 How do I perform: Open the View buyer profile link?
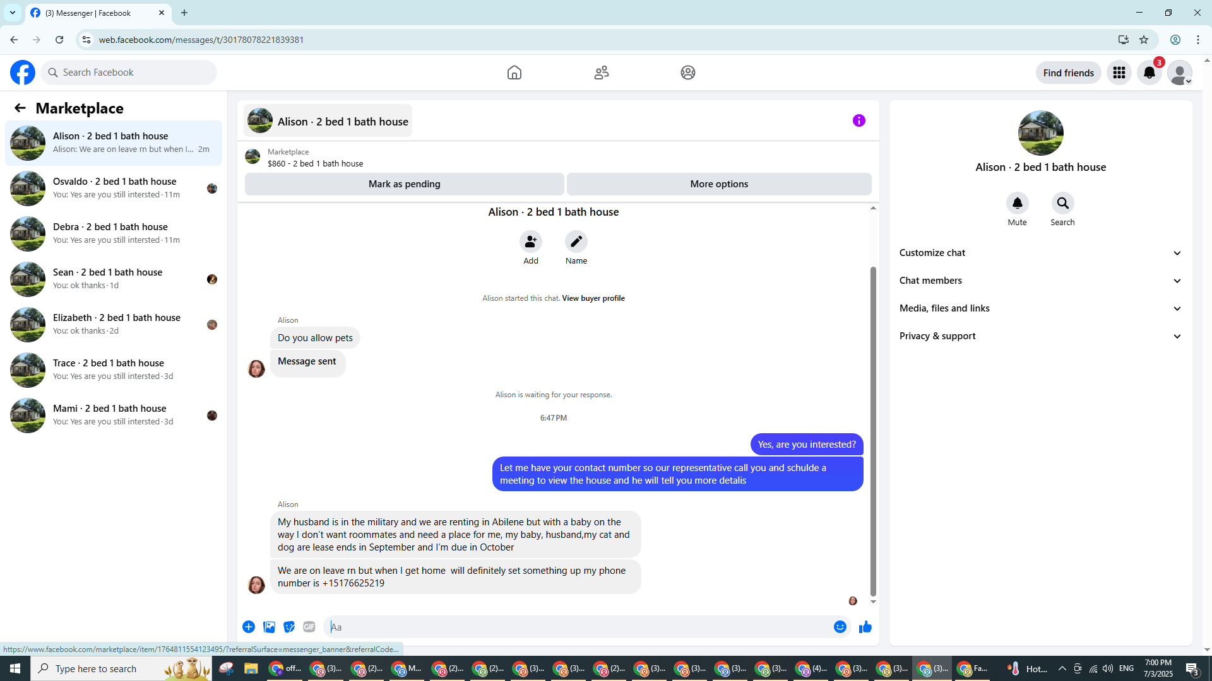pyautogui.click(x=593, y=298)
